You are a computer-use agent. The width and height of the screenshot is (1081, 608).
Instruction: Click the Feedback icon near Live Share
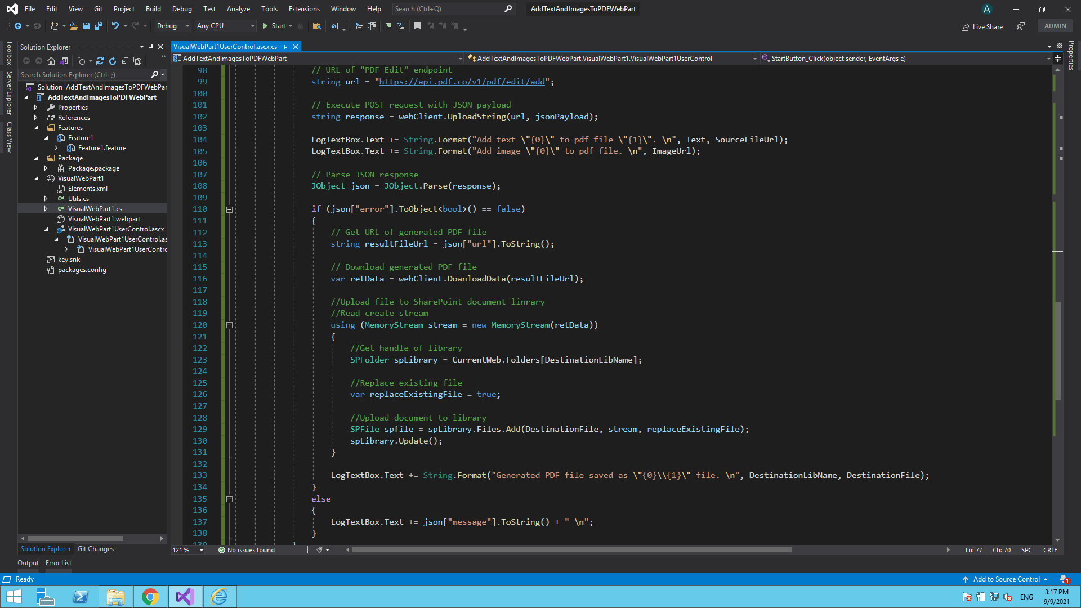1020,26
